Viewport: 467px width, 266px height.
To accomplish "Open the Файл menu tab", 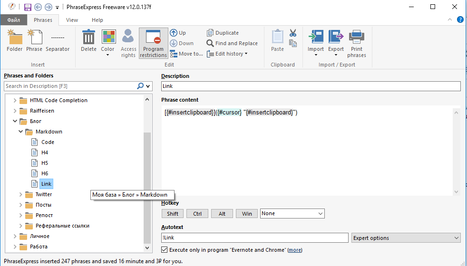I will (13, 20).
